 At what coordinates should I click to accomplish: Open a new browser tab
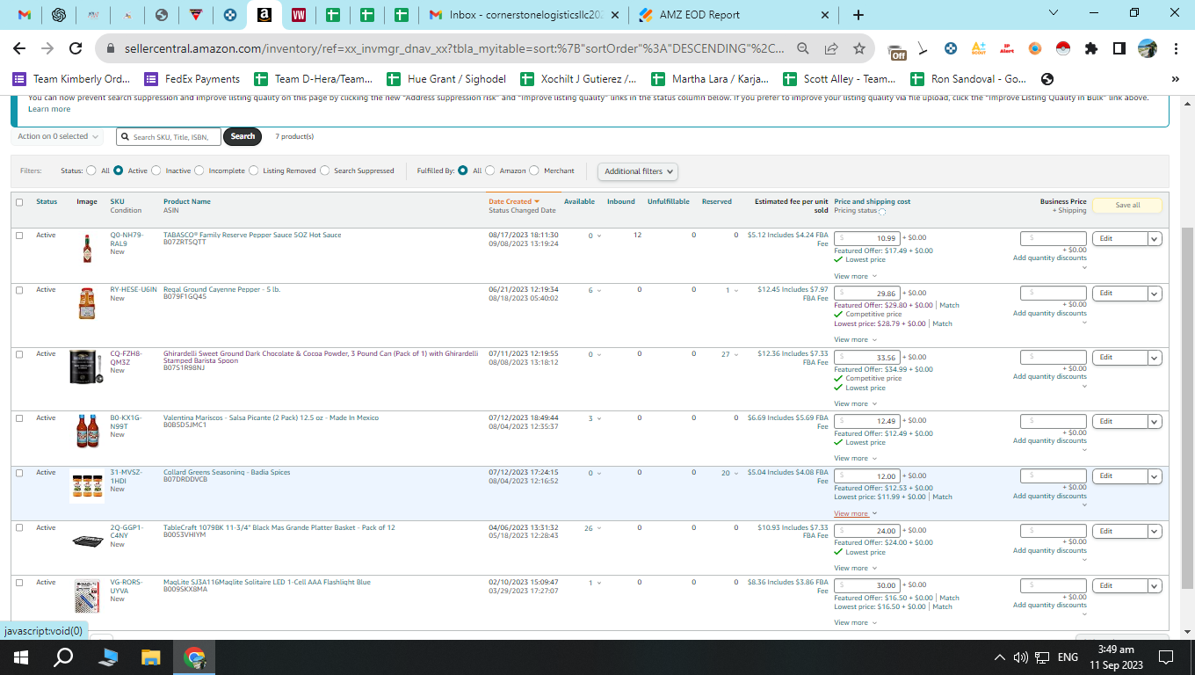click(858, 15)
